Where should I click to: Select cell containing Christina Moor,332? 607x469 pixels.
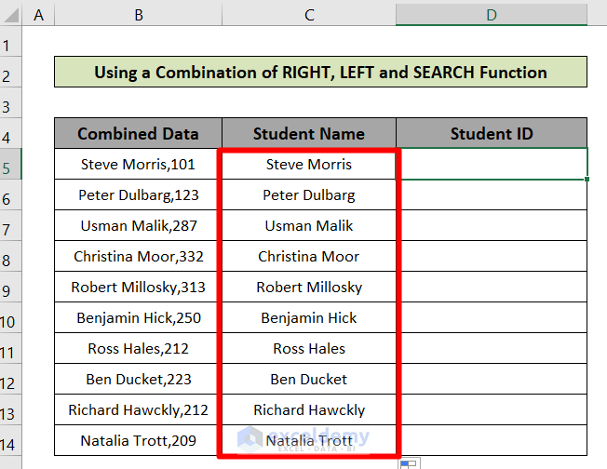[x=138, y=257]
